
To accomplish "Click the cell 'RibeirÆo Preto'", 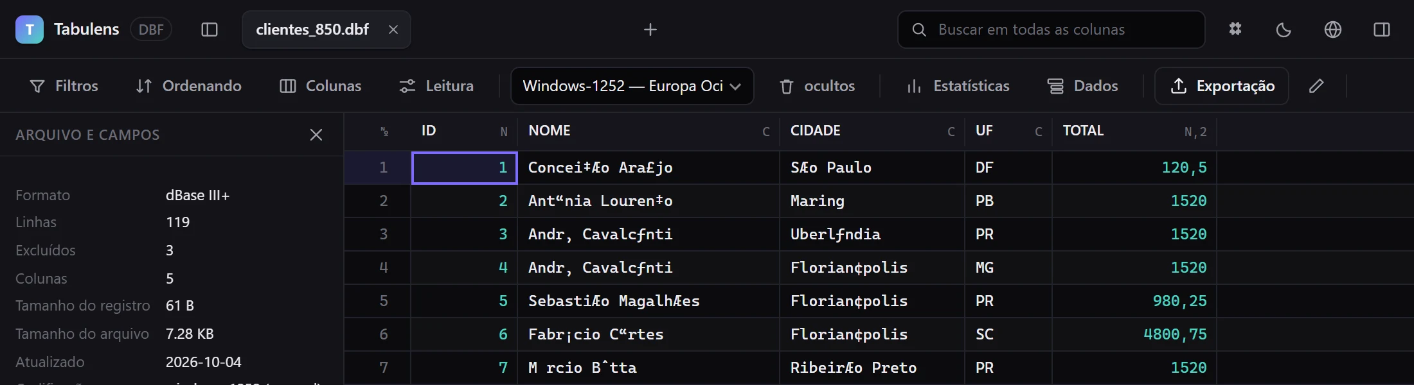I will pyautogui.click(x=873, y=368).
